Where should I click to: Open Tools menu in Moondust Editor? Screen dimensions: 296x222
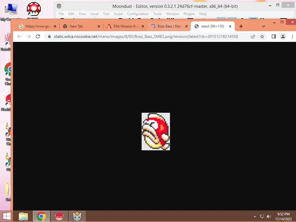point(158,14)
